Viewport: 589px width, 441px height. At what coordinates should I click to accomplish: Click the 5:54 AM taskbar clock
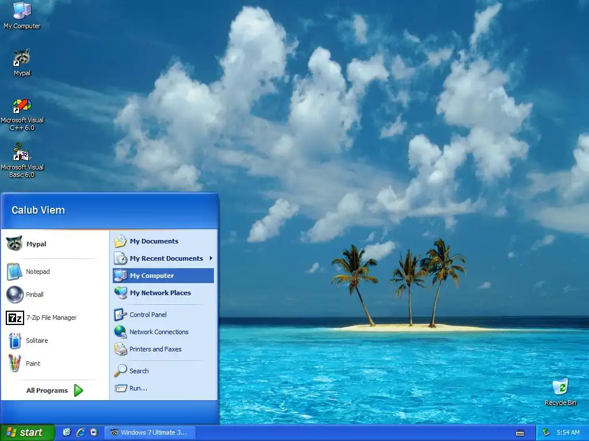[568, 432]
